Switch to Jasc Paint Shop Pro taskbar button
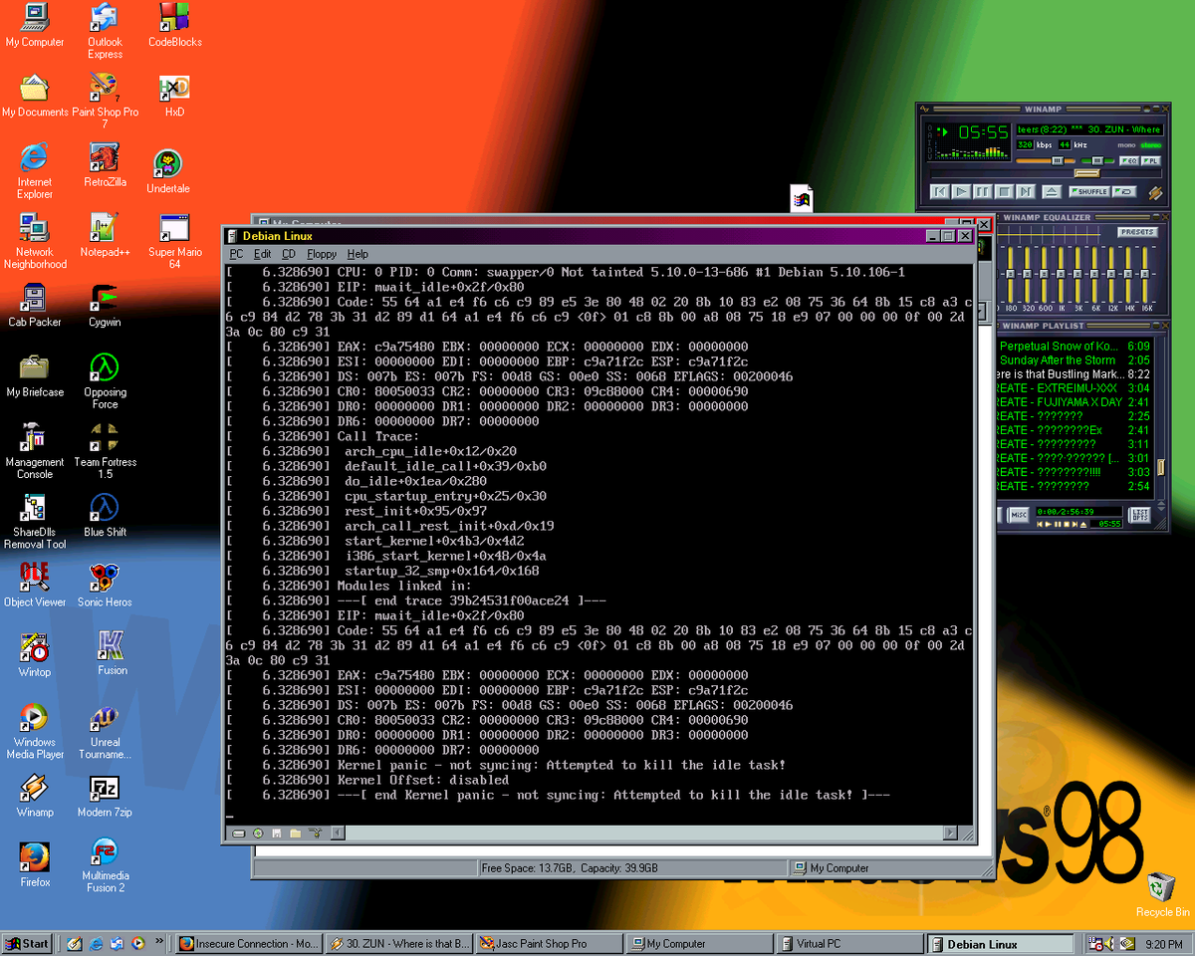The width and height of the screenshot is (1195, 956). [x=549, y=943]
